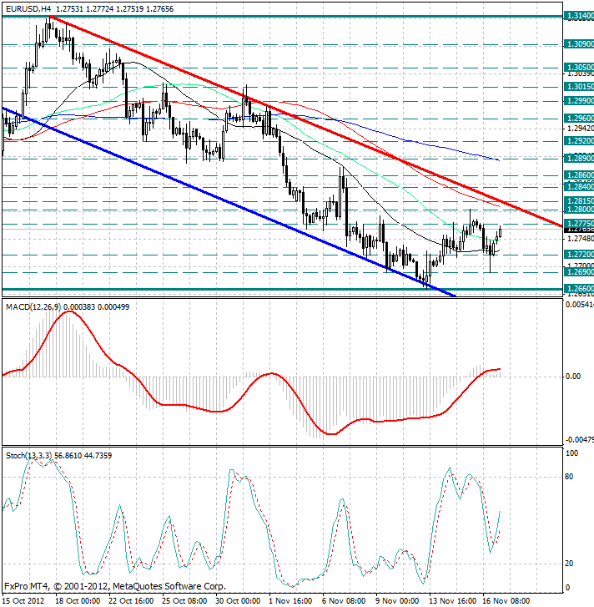The width and height of the screenshot is (594, 607).
Task: Click the 1.2960 price level label
Action: point(579,118)
